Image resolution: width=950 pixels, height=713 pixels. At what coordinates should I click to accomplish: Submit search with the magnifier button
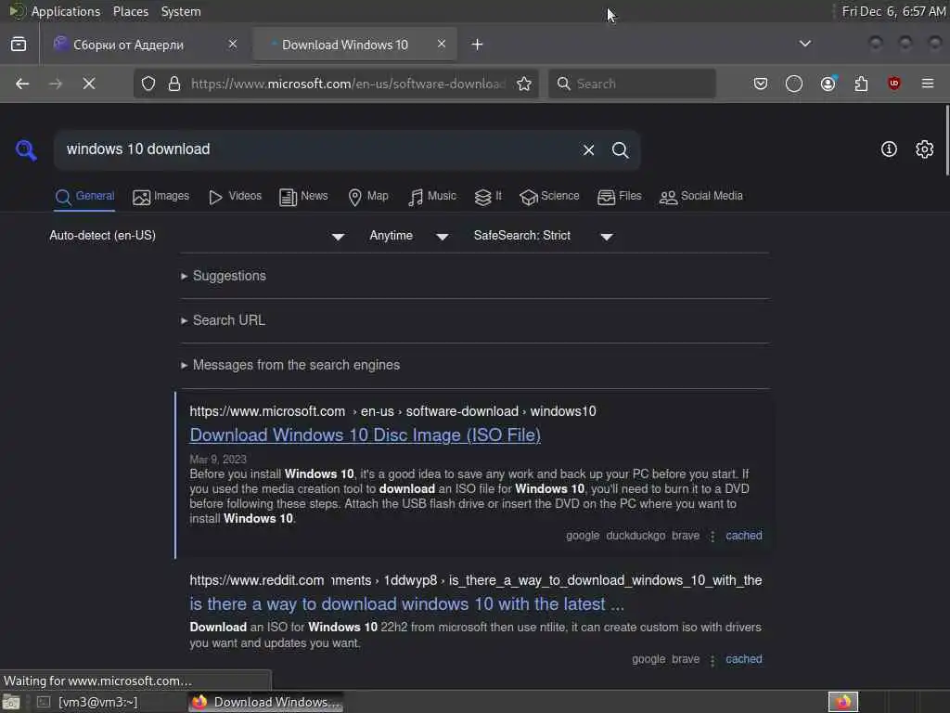(620, 149)
